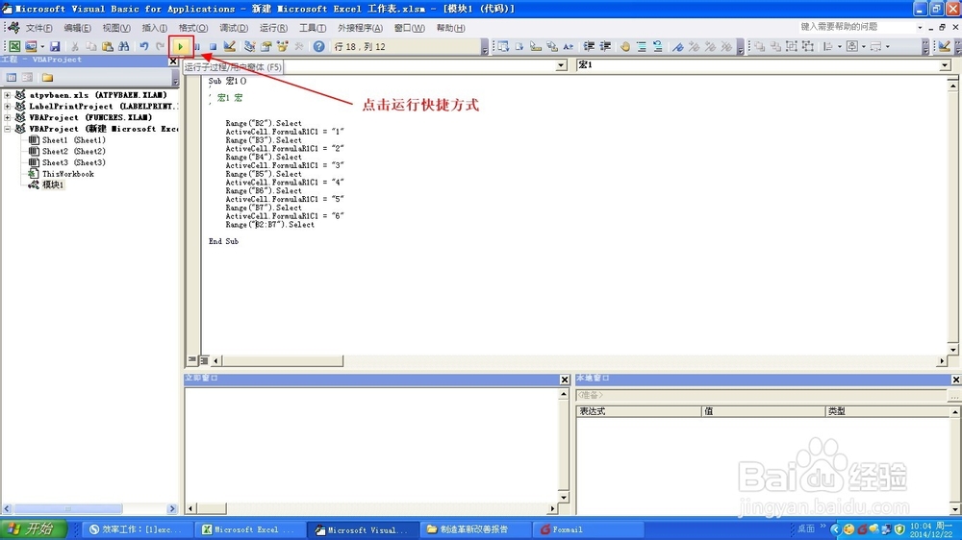Click the project panel horizontal scrollbar thumb
This screenshot has width=962, height=540.
pos(67,508)
